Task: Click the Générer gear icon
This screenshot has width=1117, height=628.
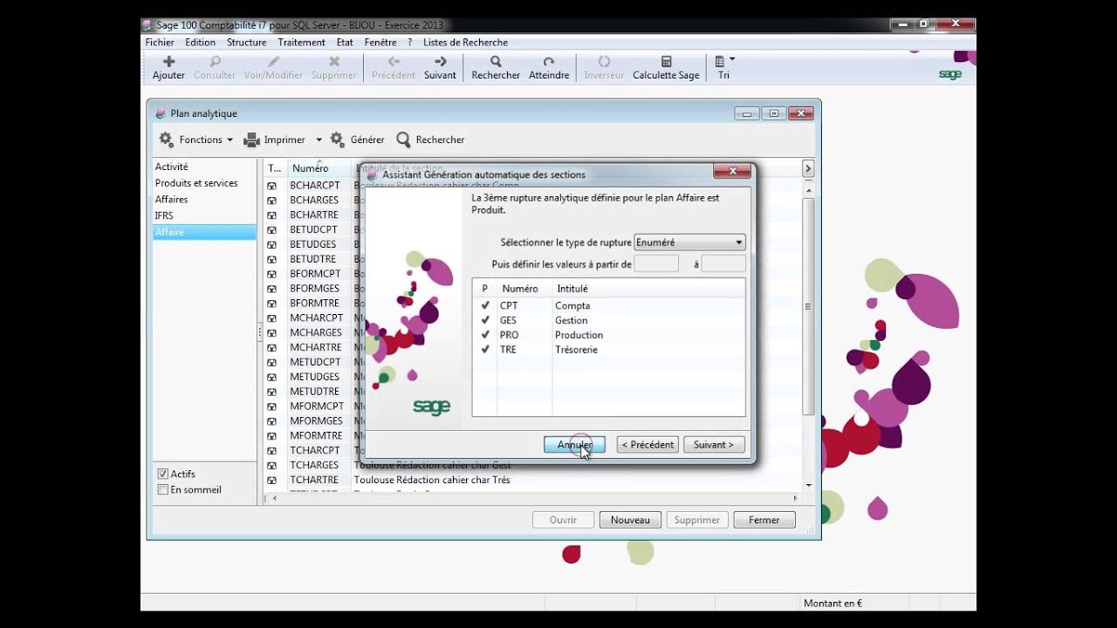Action: pos(338,140)
